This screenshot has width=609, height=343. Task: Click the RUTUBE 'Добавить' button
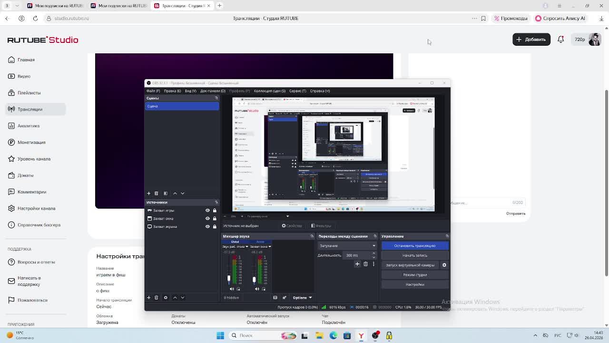point(531,40)
